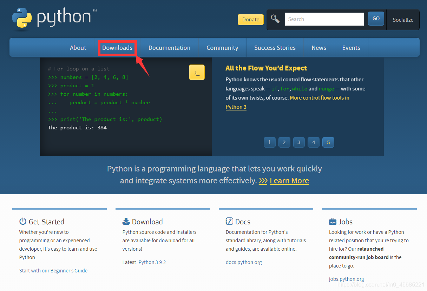Click the '# For loop on a list' comment
This screenshot has width=427, height=291.
(x=79, y=69)
